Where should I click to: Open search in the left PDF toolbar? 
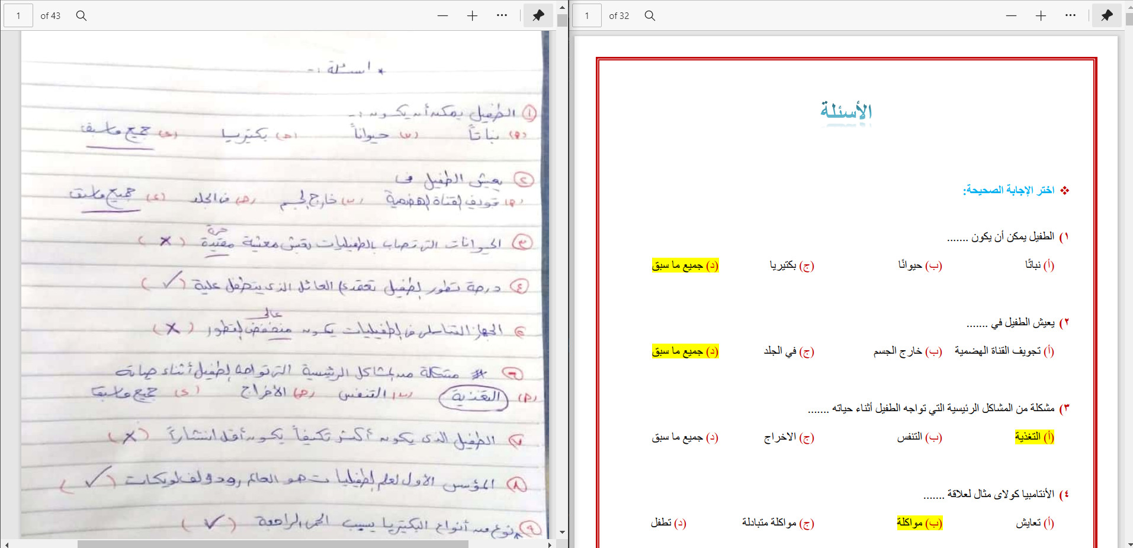(x=81, y=15)
